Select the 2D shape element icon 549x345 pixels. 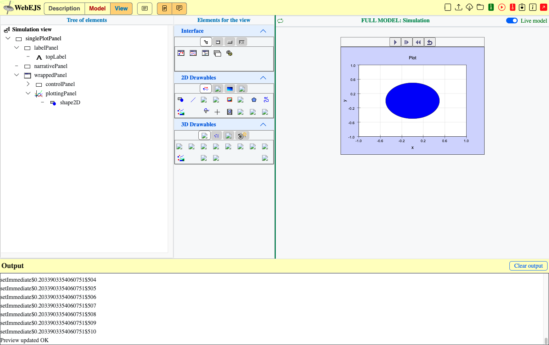point(181,100)
